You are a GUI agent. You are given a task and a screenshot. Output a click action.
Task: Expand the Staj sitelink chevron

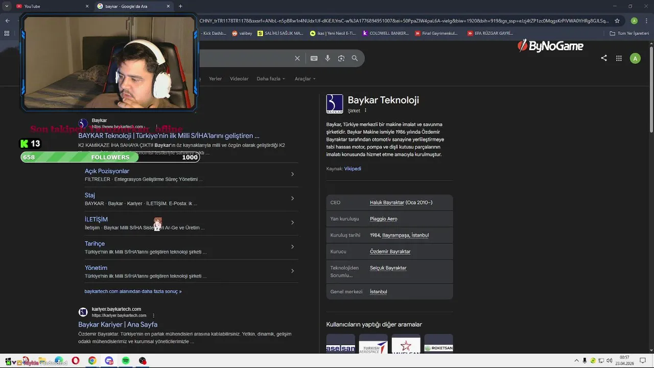click(x=292, y=198)
